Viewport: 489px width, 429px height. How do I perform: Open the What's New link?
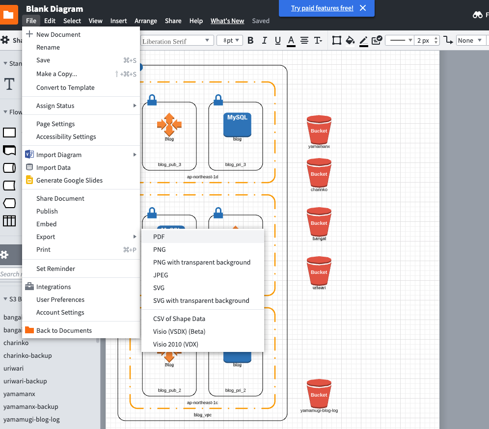(x=227, y=21)
